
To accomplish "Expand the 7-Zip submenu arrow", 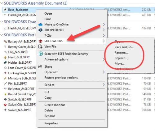I will pos(104,36).
